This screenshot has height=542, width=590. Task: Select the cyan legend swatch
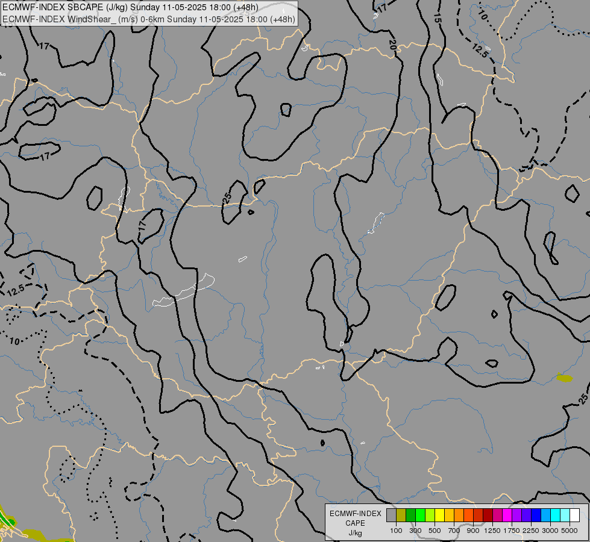click(x=555, y=516)
